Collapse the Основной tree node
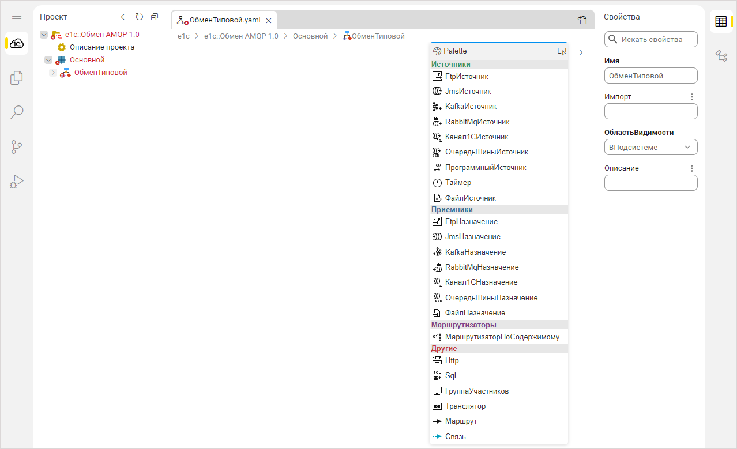This screenshot has height=449, width=737. 48,60
